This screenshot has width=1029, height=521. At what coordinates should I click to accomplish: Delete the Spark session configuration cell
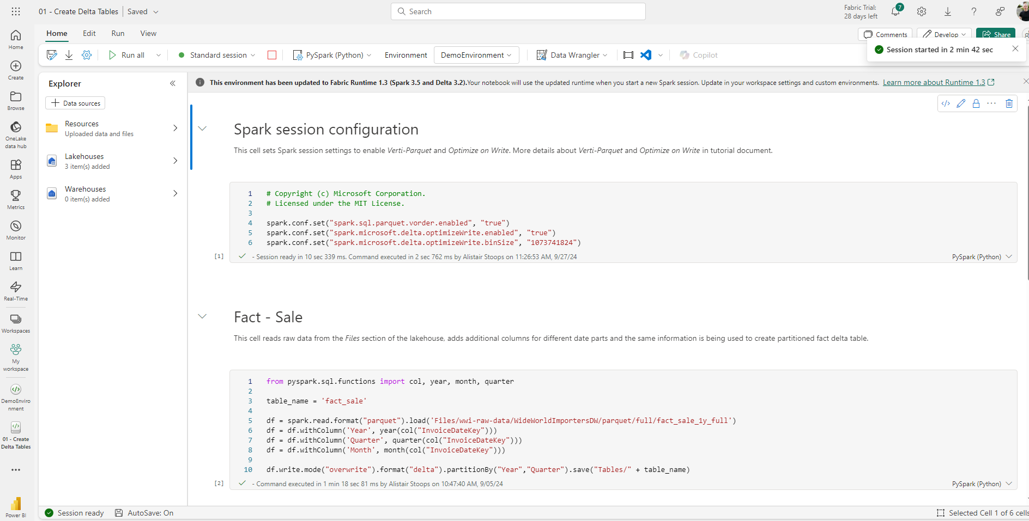pos(1009,103)
